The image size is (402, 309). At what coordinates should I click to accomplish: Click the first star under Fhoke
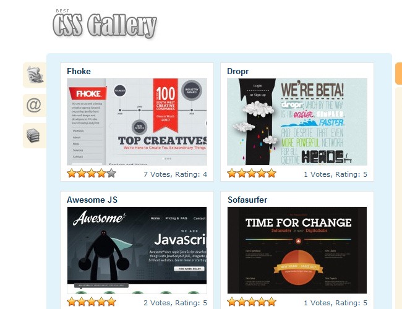pyautogui.click(x=72, y=174)
